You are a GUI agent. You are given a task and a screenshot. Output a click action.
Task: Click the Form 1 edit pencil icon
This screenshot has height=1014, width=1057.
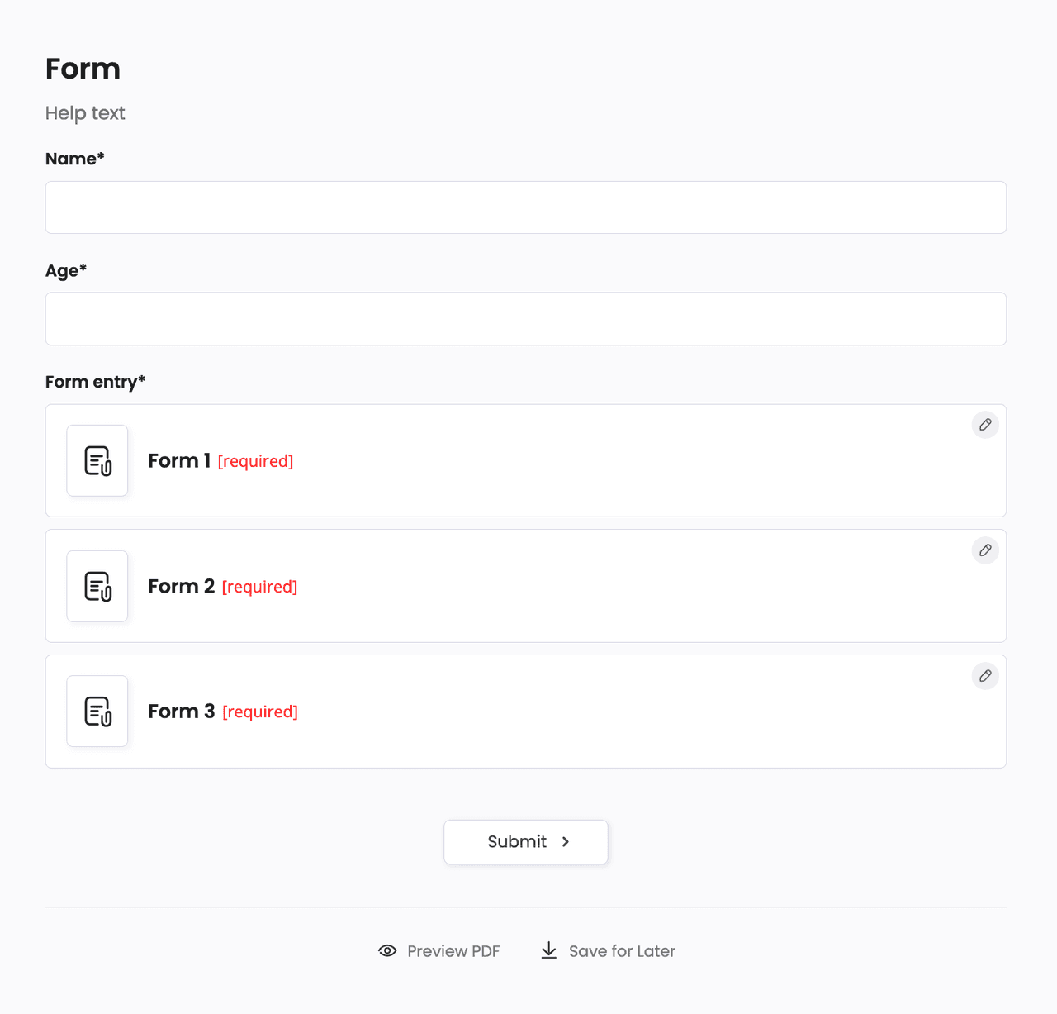985,425
